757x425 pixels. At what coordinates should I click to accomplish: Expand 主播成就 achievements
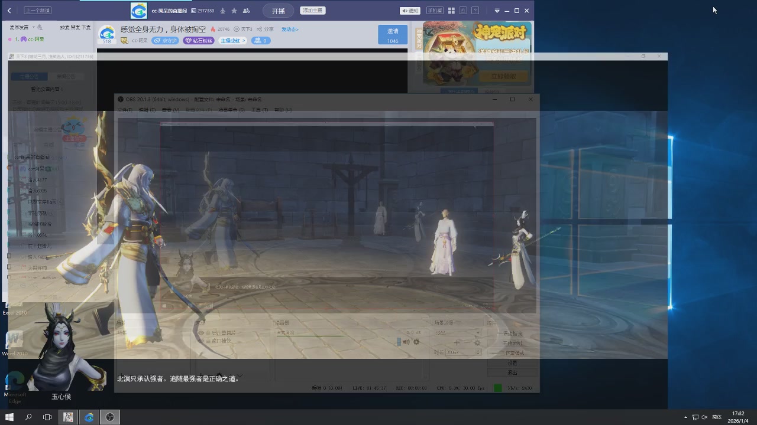pyautogui.click(x=232, y=41)
